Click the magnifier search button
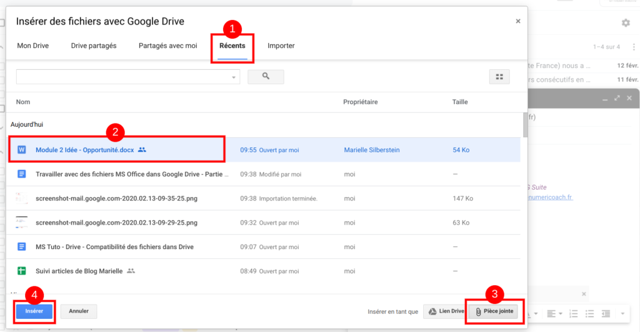This screenshot has width=640, height=332. (x=266, y=76)
